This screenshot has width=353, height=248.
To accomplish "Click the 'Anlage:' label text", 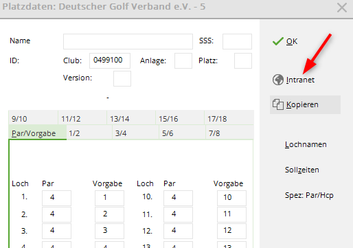I will point(153,61).
